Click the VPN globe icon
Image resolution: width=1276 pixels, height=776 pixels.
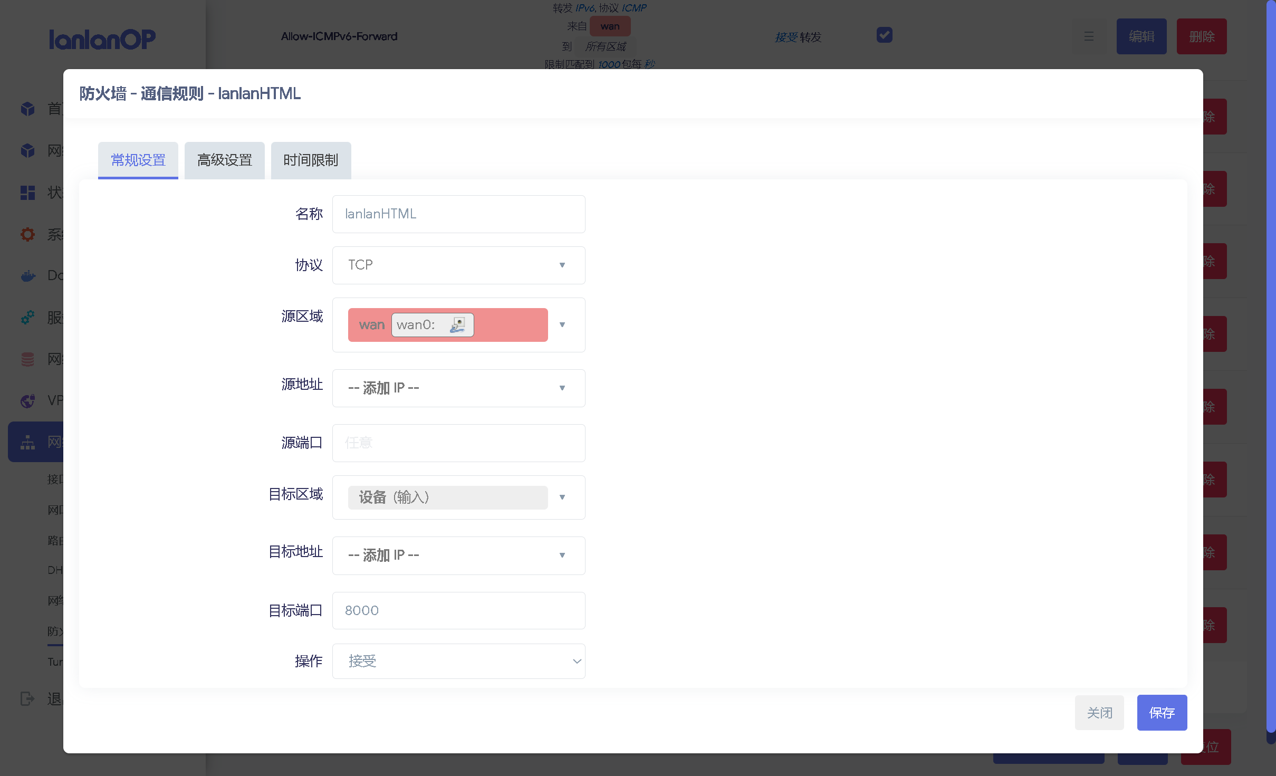click(x=27, y=401)
